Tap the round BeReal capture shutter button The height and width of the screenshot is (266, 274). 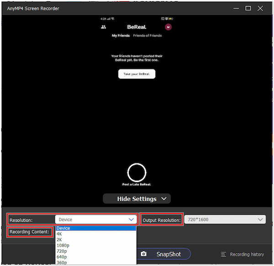(137, 173)
